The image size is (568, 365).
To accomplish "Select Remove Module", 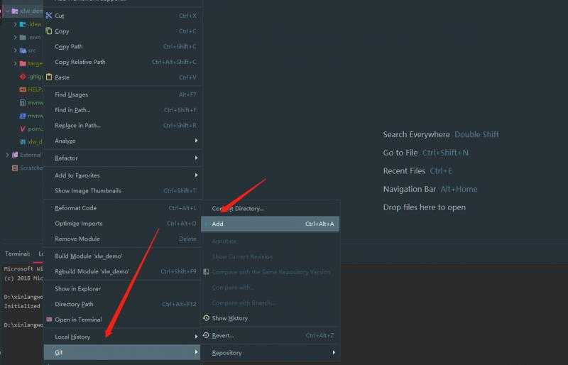I will tap(122, 239).
